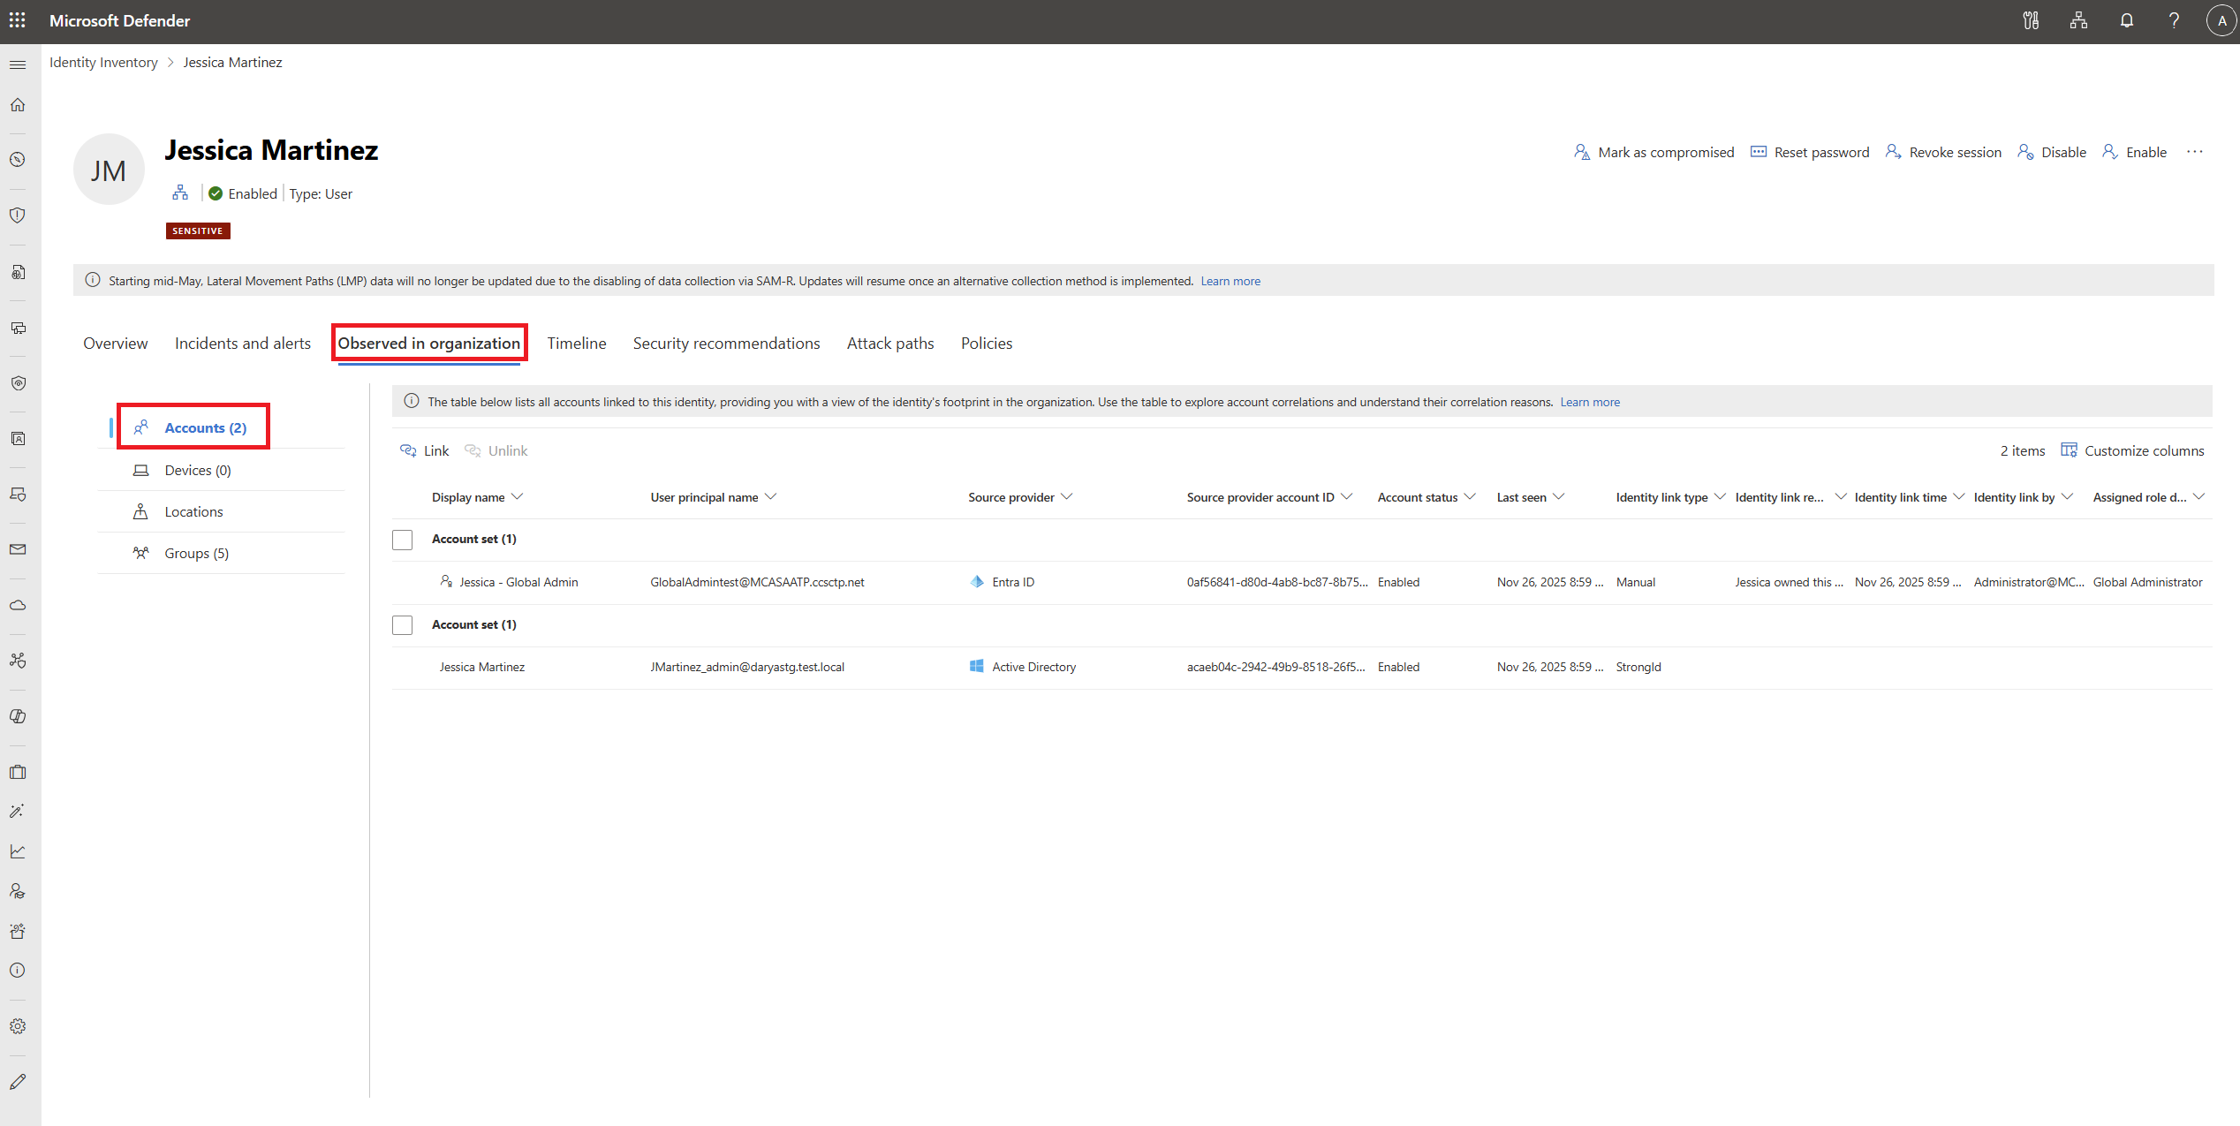Click Enable account button
The width and height of the screenshot is (2240, 1126).
[2134, 152]
